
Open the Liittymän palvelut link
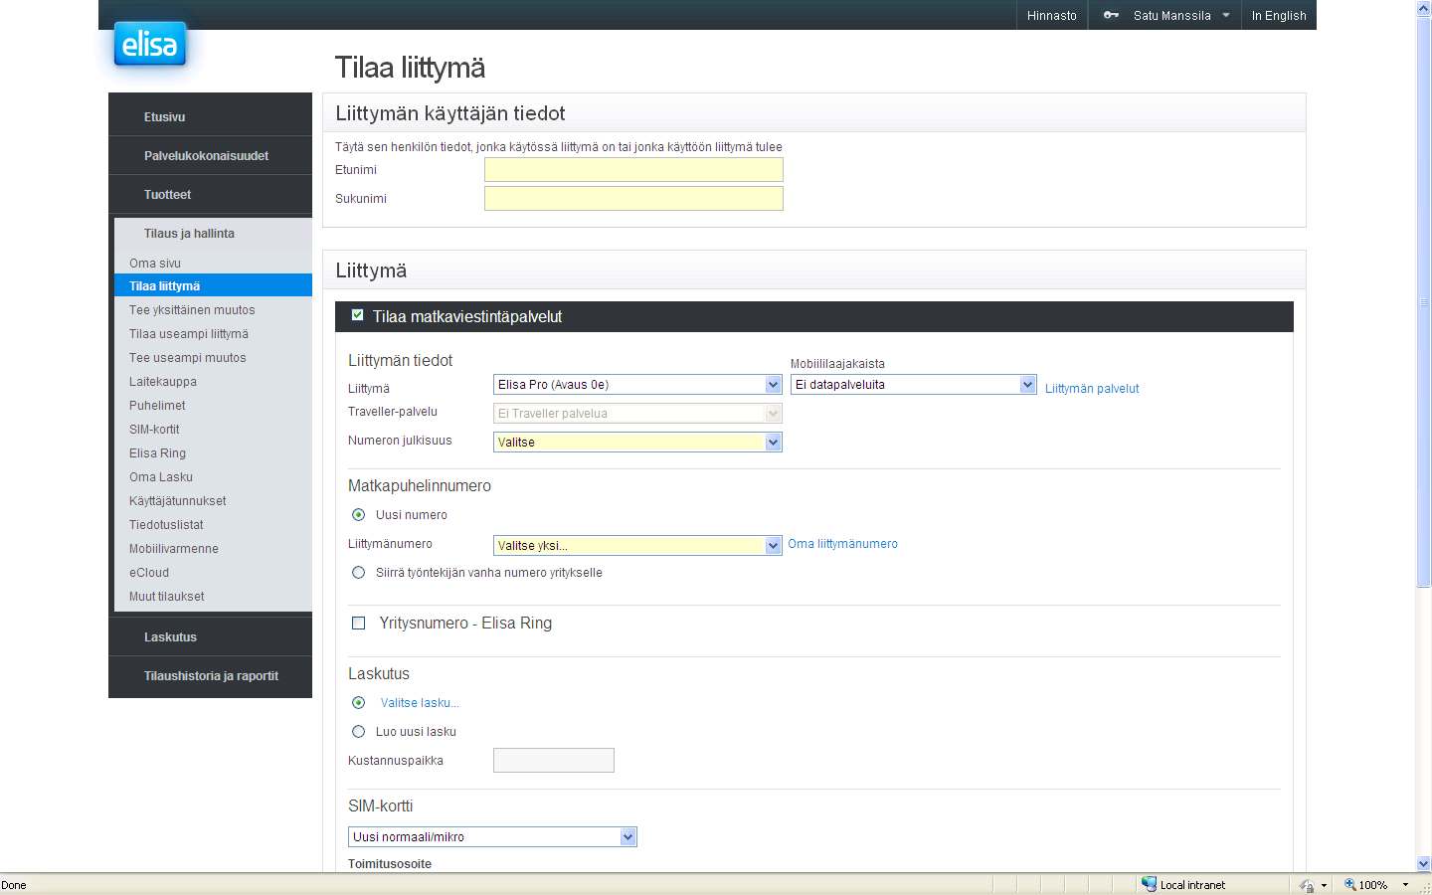1092,388
